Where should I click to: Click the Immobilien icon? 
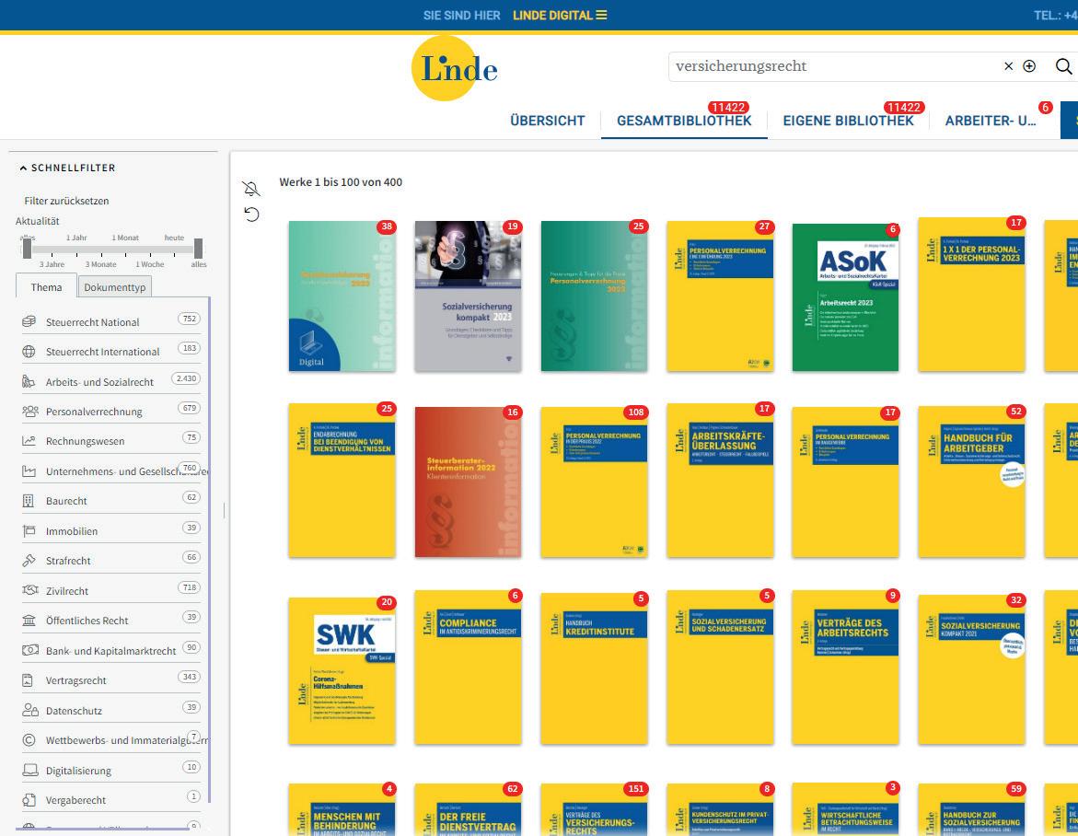click(x=29, y=530)
